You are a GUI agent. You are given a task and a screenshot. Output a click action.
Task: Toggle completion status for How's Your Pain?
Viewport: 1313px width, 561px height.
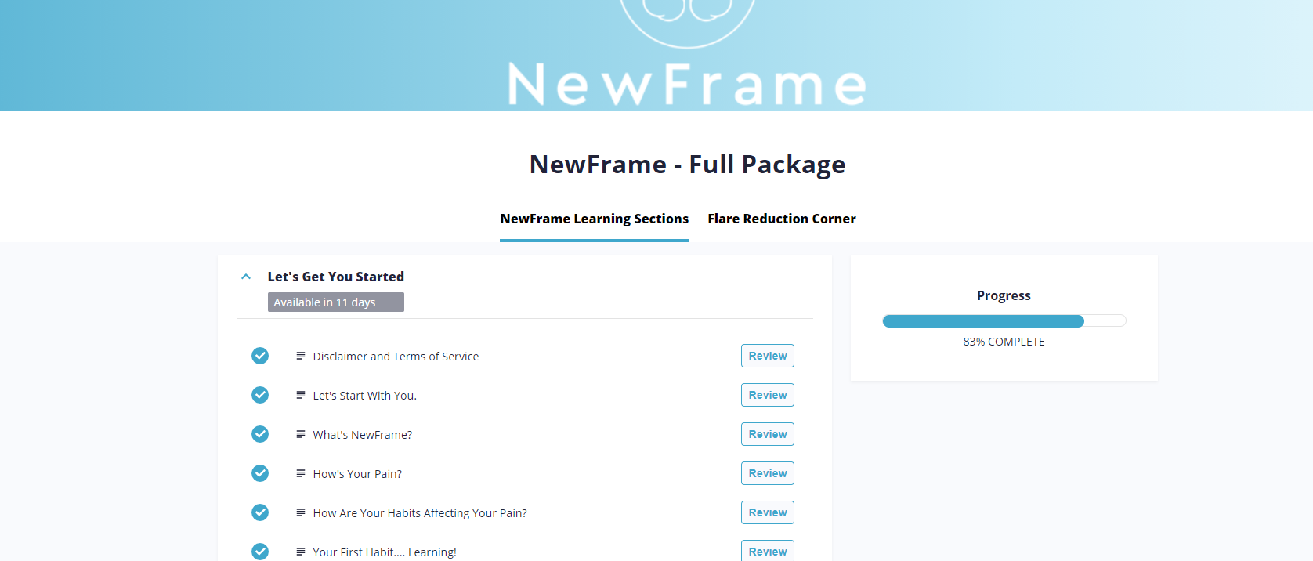coord(260,473)
